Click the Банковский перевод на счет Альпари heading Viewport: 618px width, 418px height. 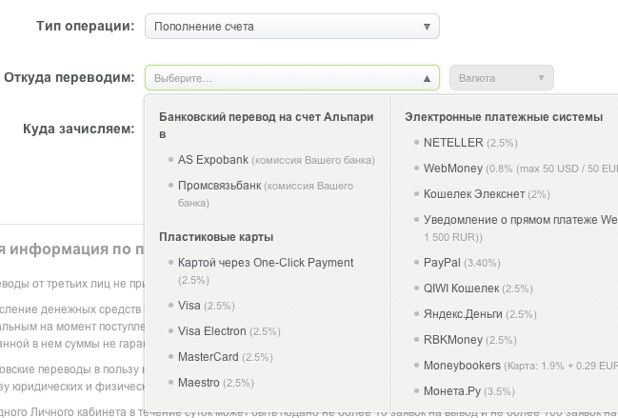266,126
